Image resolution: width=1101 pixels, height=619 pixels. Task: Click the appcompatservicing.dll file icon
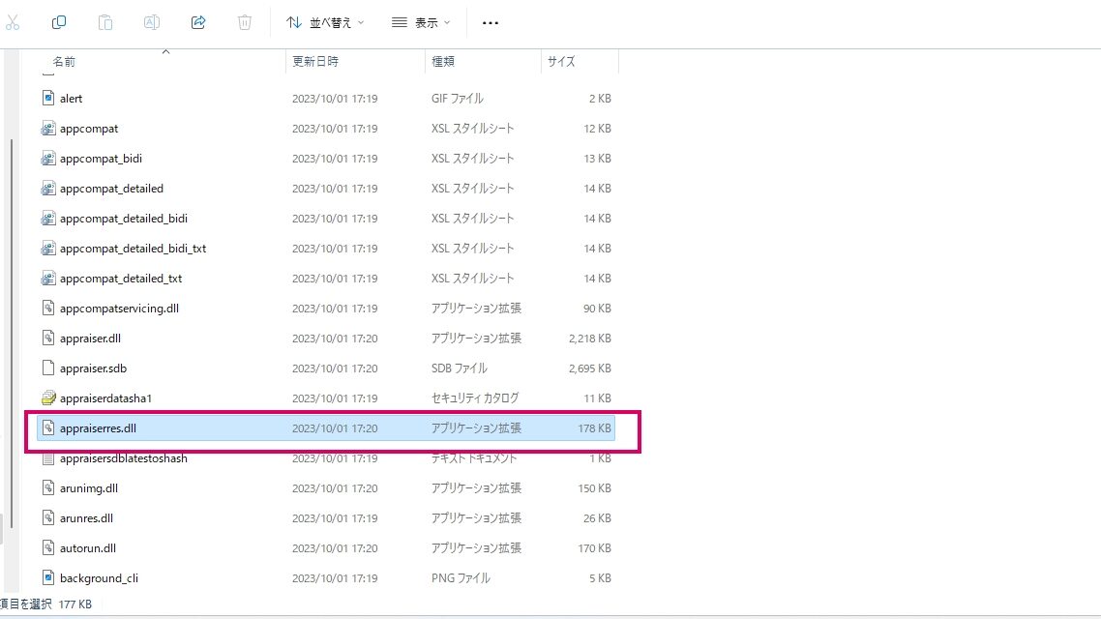click(47, 309)
